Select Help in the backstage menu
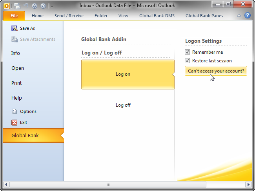Screen dimensions: 255x191 click(33, 98)
